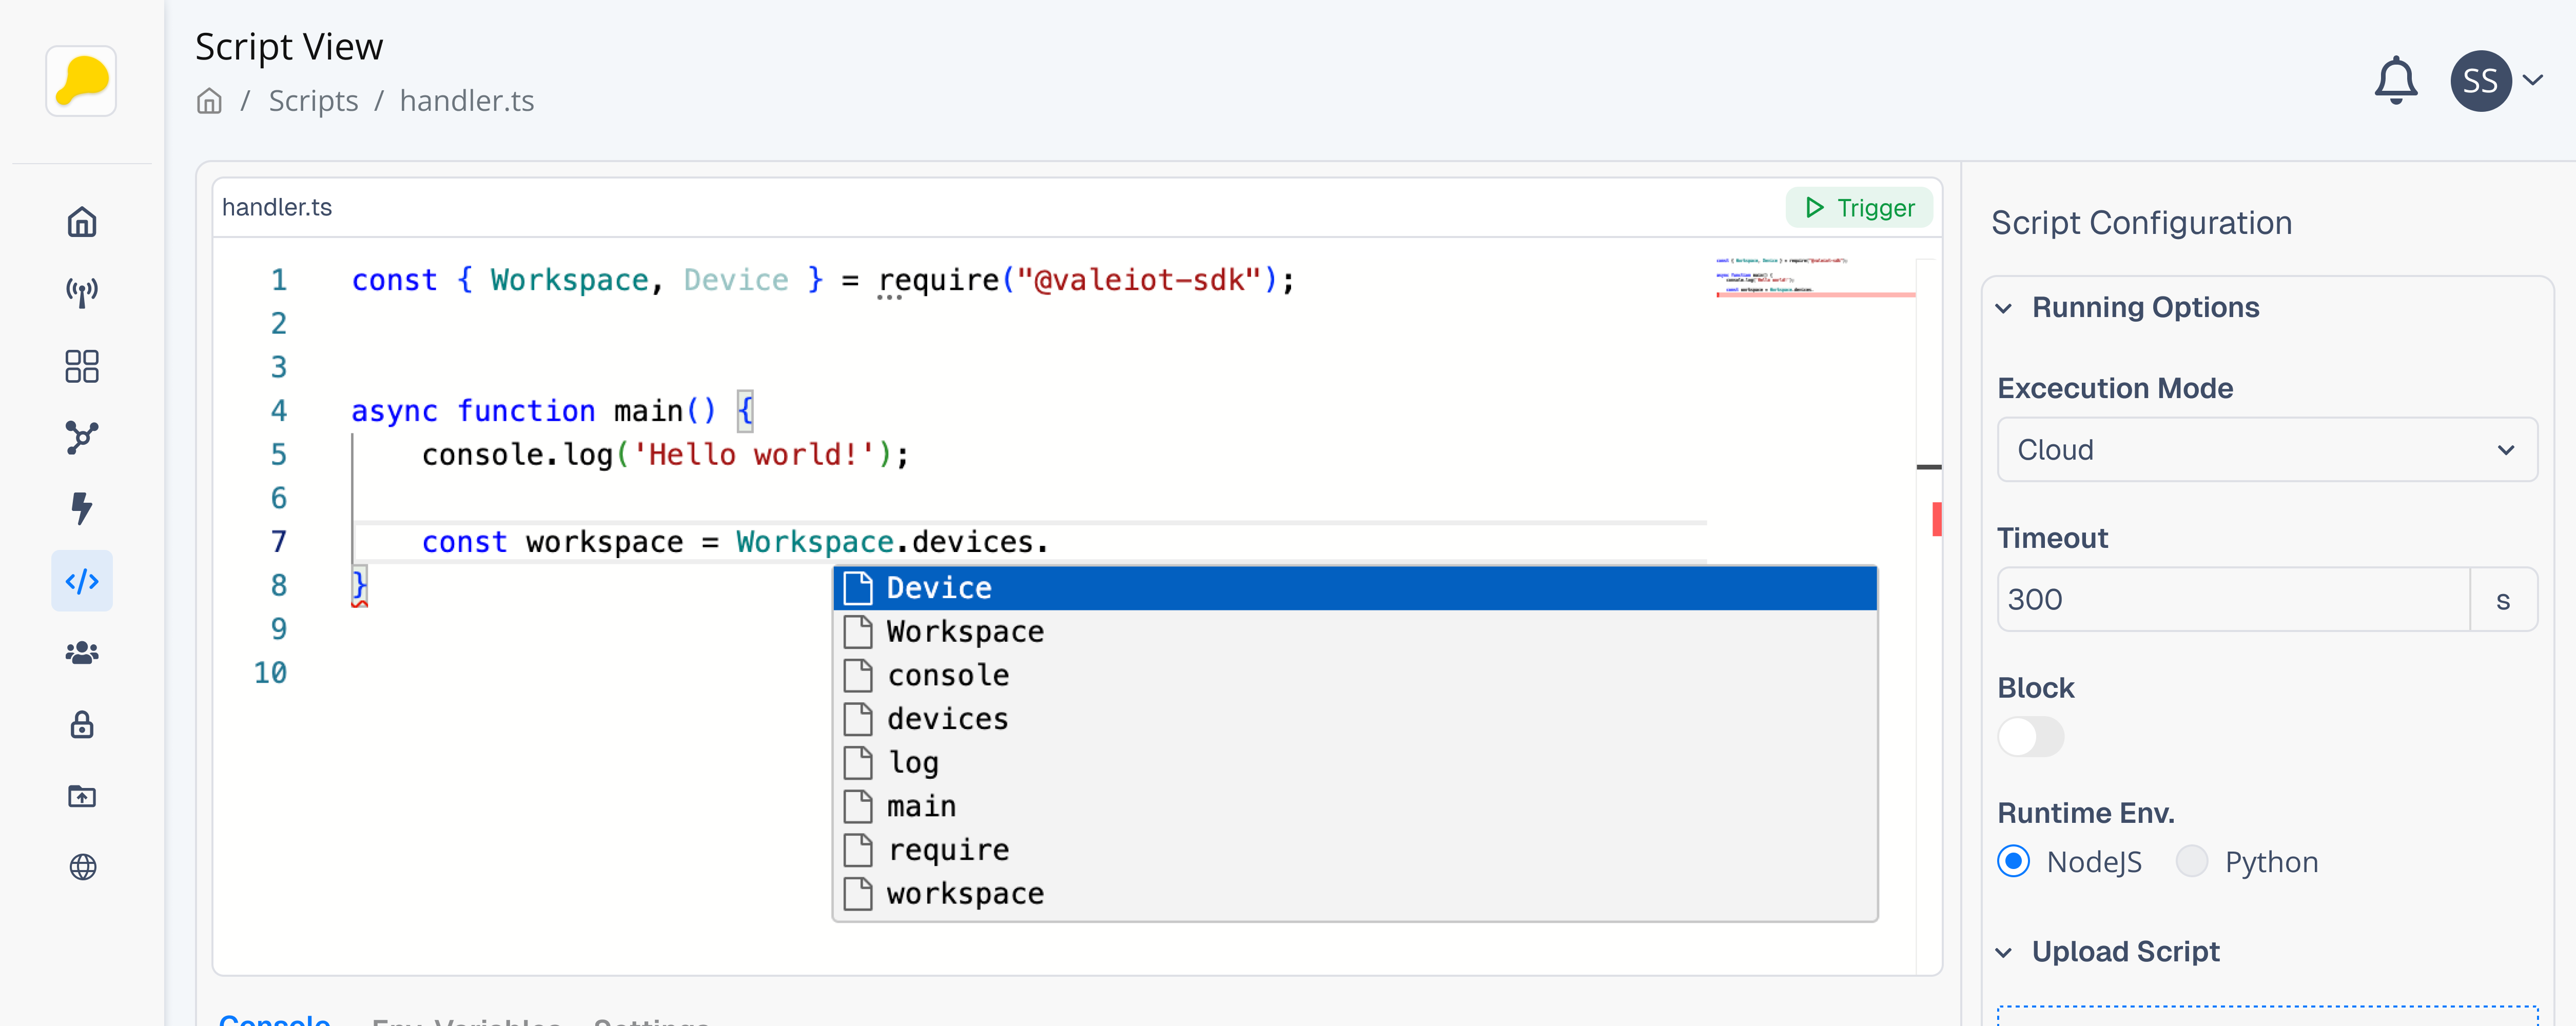Click the padlock sidebar icon
The image size is (2576, 1026).
pos(82,724)
